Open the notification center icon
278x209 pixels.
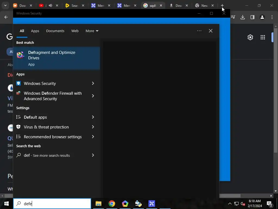[x=270, y=204]
